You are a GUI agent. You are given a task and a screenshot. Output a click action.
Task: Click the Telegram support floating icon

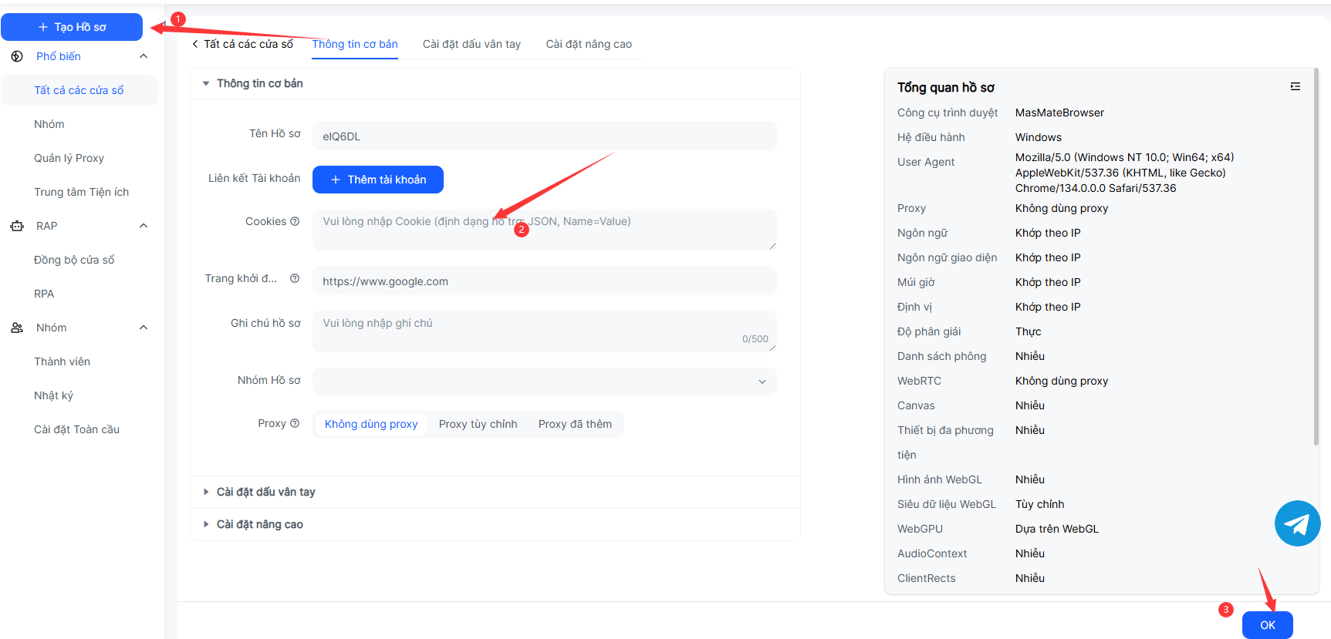[1297, 523]
